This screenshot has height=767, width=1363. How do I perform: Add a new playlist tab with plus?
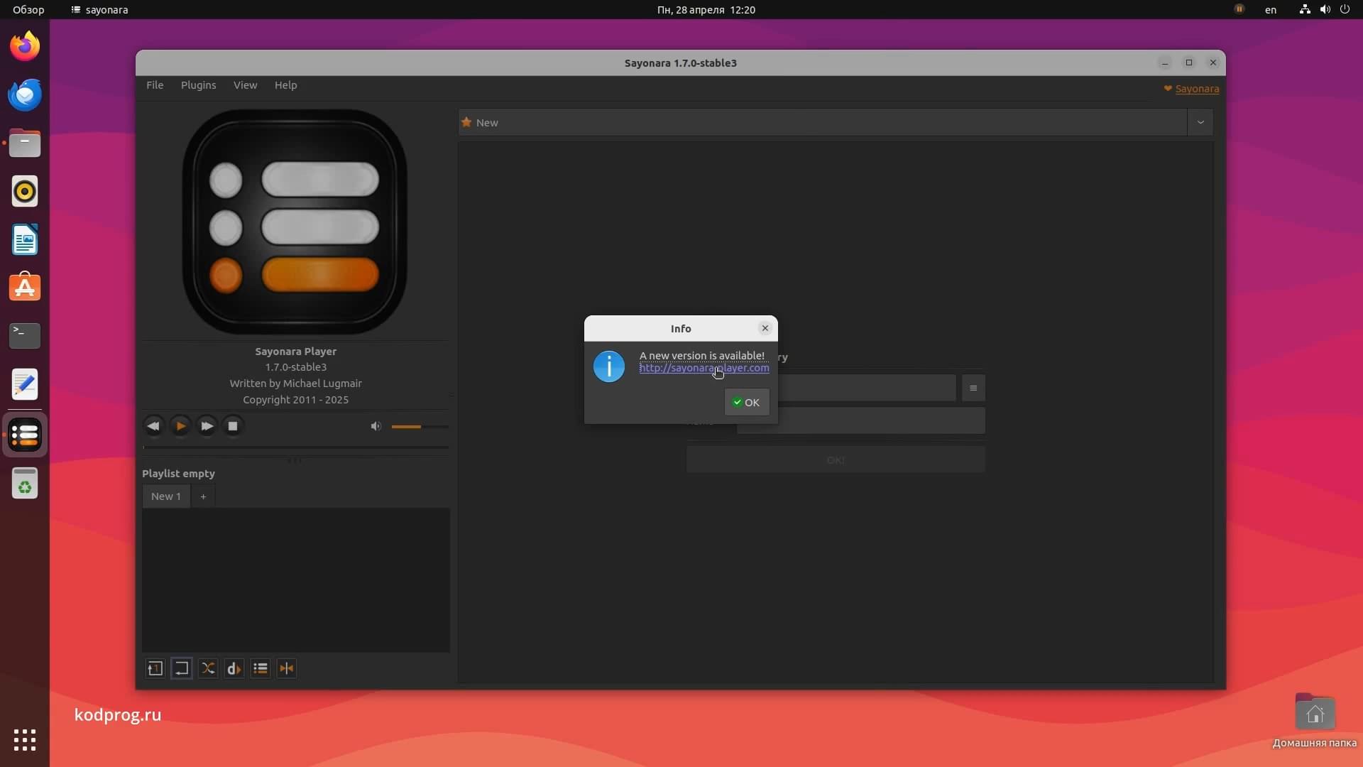(x=203, y=496)
